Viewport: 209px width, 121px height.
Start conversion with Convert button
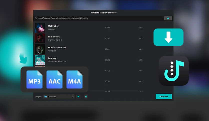tap(164, 96)
